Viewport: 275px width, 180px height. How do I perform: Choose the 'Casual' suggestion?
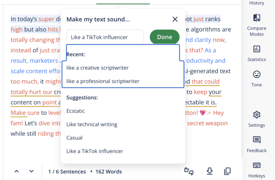coord(74,138)
